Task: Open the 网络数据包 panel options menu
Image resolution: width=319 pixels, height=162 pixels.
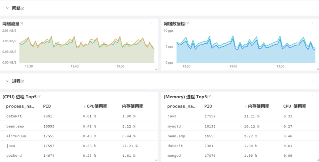Action: tap(312, 24)
